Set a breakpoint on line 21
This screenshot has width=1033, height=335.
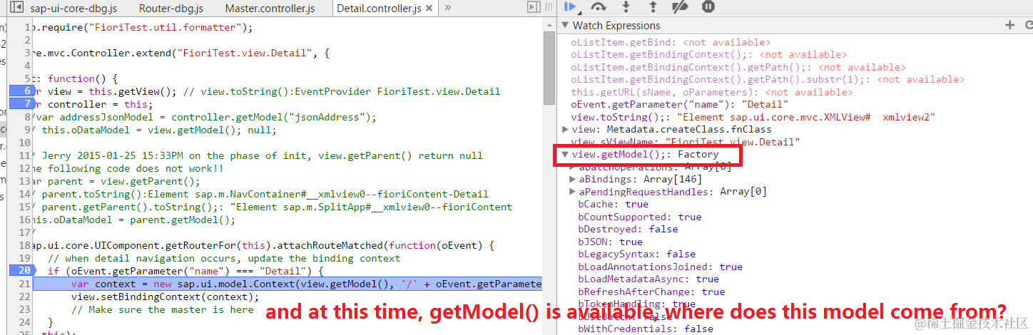click(x=24, y=284)
